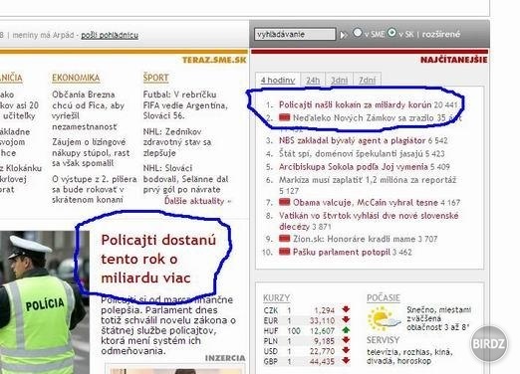This screenshot has width=520, height=374.
Task: Open 'Policajti našli kokaín za miliardy korún'
Action: (355, 104)
